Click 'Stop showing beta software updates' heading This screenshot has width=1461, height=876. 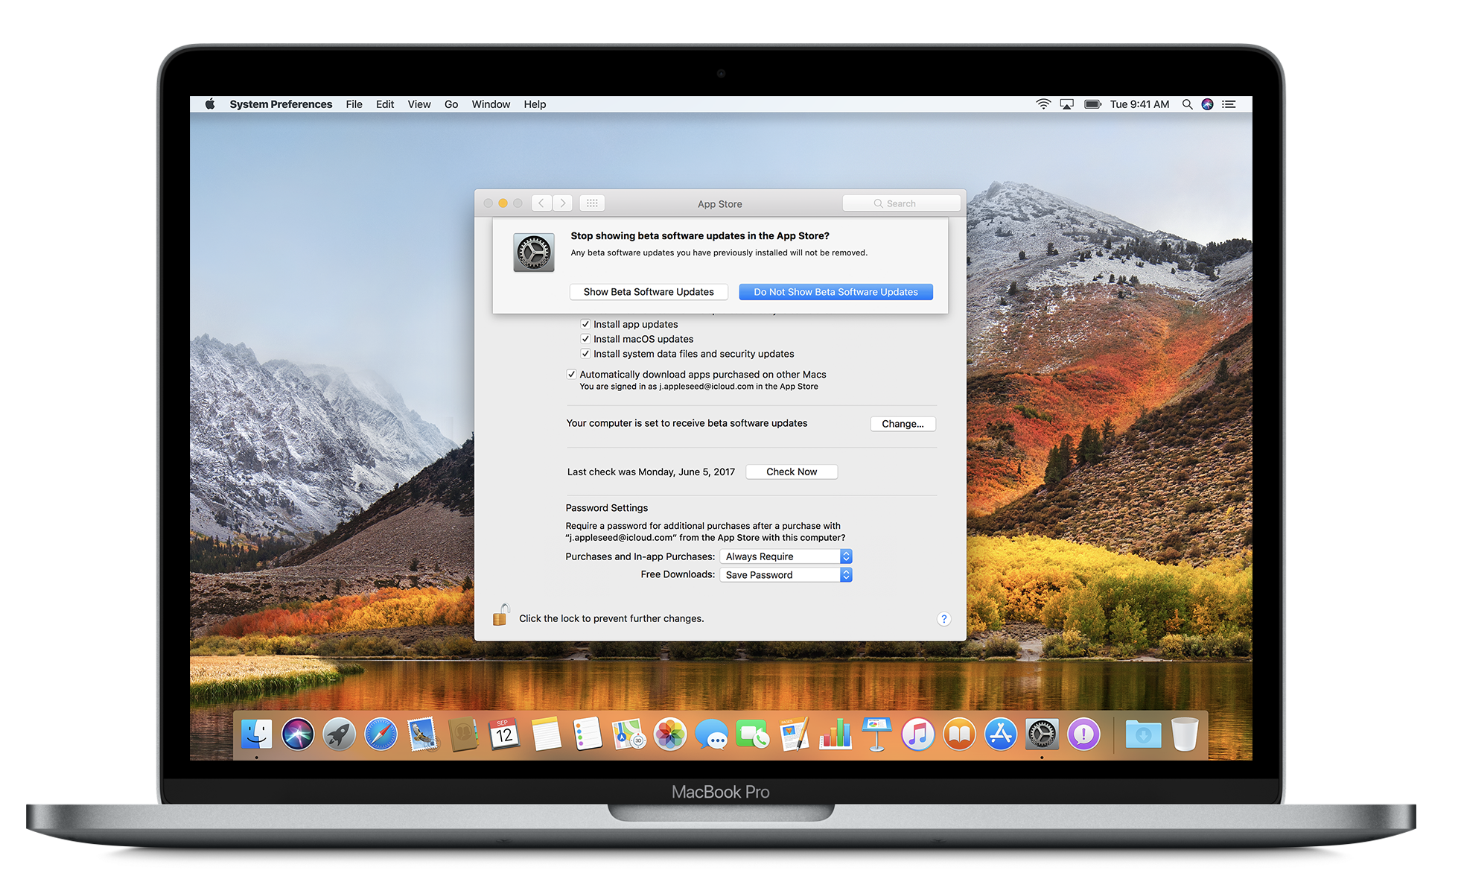700,236
